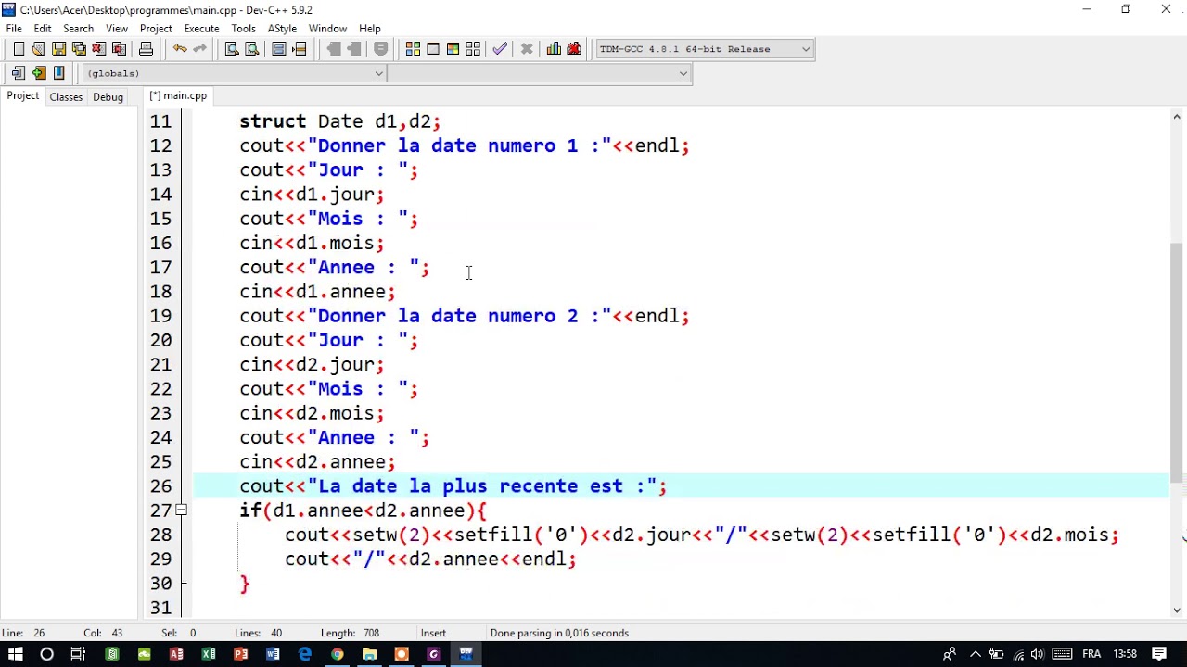Image resolution: width=1187 pixels, height=667 pixels.
Task: Open the AStyle menu
Action: 282,29
